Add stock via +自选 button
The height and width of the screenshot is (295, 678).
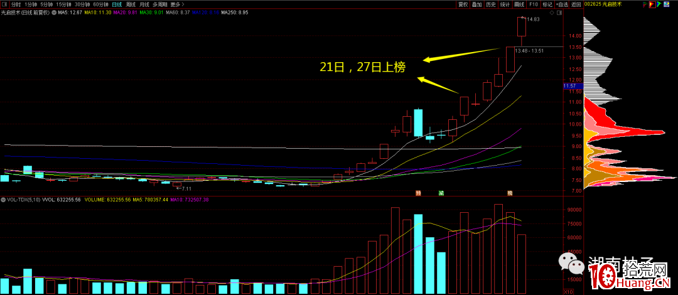click(x=562, y=4)
